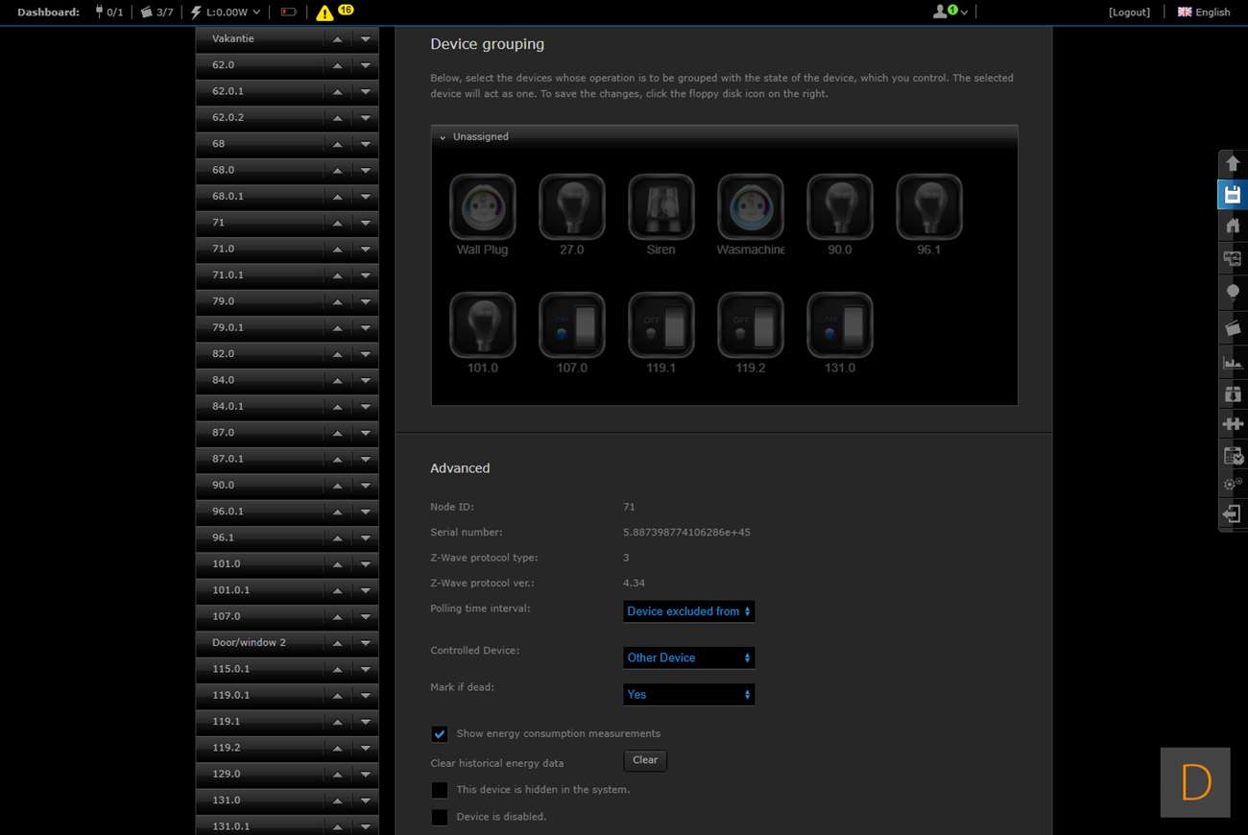
Task: Select the Wall Plug device icon
Action: (x=482, y=207)
